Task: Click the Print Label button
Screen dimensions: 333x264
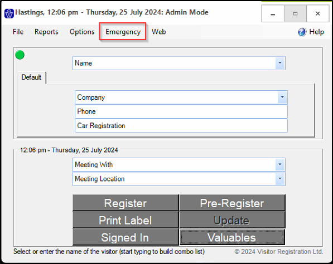Action: click(126, 220)
